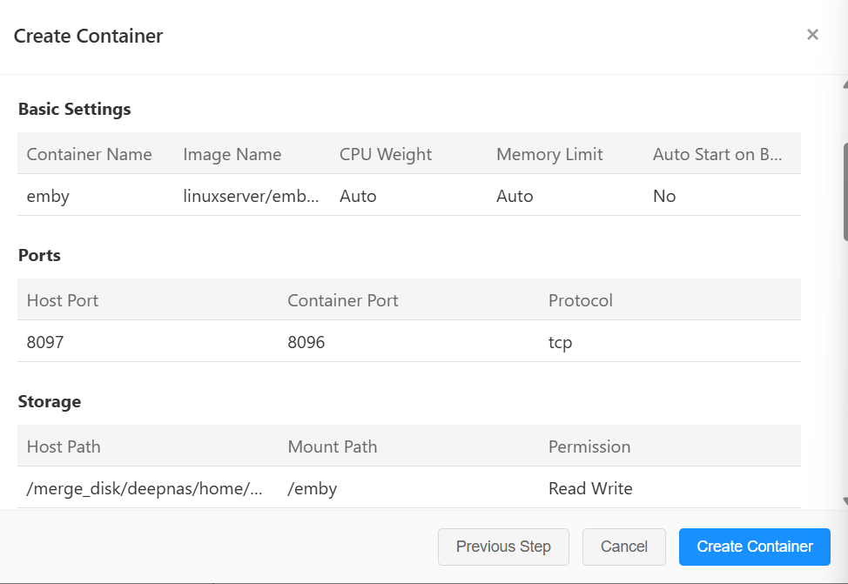Select the tcp protocol cell
Image resolution: width=848 pixels, height=584 pixels.
(560, 342)
